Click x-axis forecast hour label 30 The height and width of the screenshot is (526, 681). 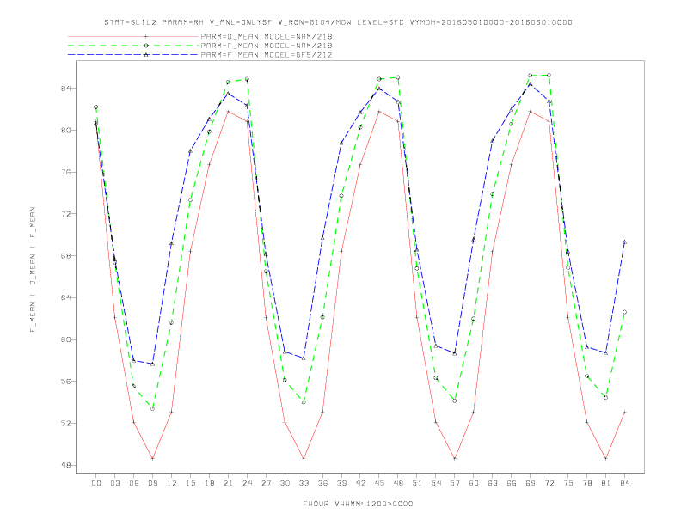click(x=285, y=483)
